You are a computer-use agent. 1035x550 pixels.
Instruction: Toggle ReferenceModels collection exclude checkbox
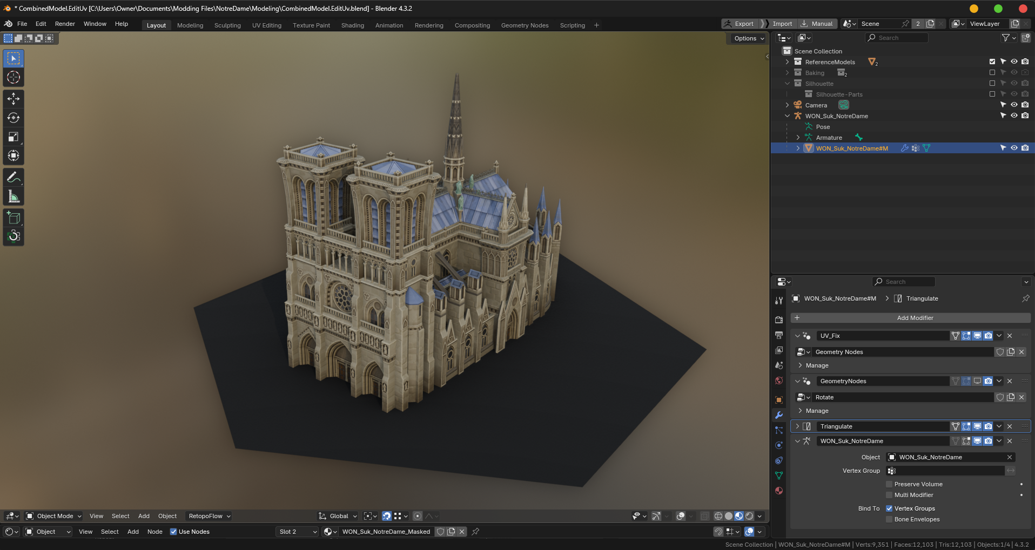[992, 62]
